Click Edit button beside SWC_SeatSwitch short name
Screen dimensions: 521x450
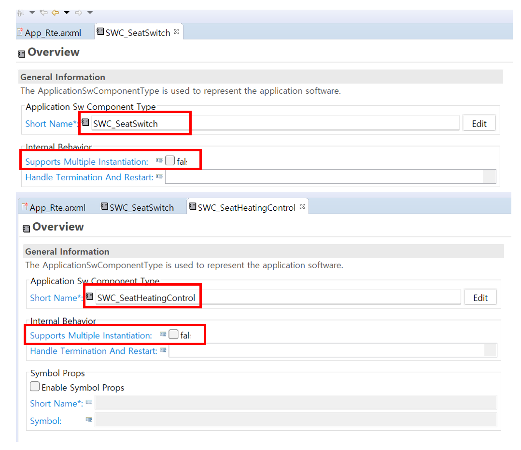pyautogui.click(x=479, y=123)
